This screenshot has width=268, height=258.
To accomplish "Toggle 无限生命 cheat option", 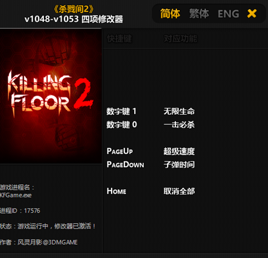I will coord(179,112).
